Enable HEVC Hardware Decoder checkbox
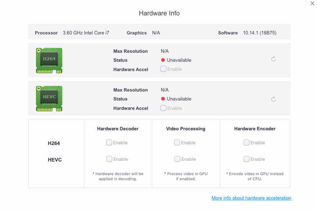Screen dimensions: 317x210 tap(109, 159)
